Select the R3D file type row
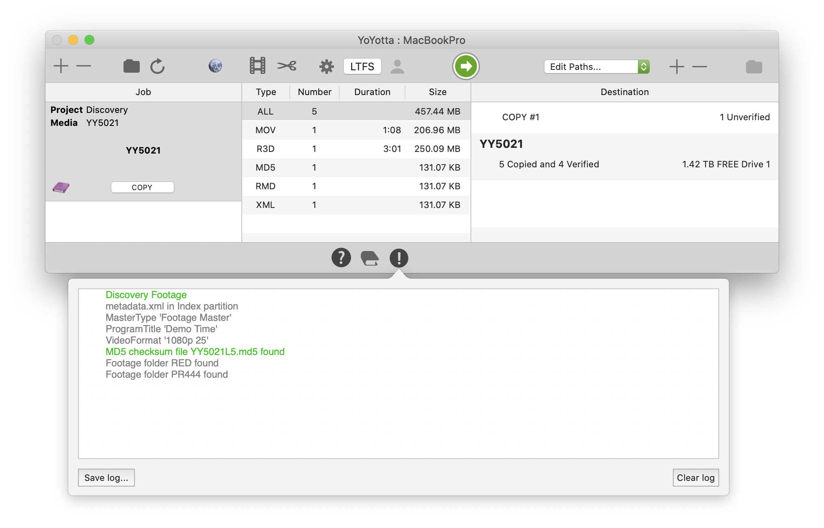The height and width of the screenshot is (528, 824). pos(356,149)
